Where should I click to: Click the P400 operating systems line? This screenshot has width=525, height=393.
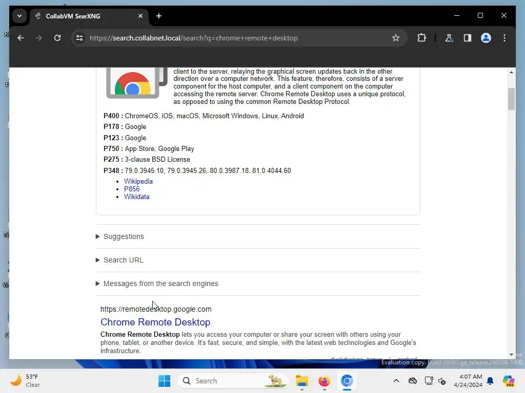204,116
